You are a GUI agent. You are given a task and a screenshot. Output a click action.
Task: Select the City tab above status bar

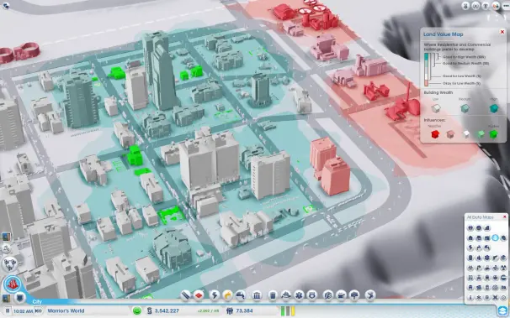pyautogui.click(x=37, y=302)
